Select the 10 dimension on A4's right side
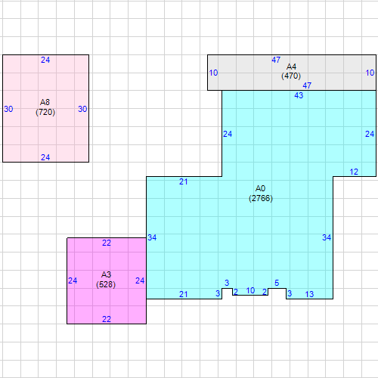The image size is (378, 378). pyautogui.click(x=370, y=73)
